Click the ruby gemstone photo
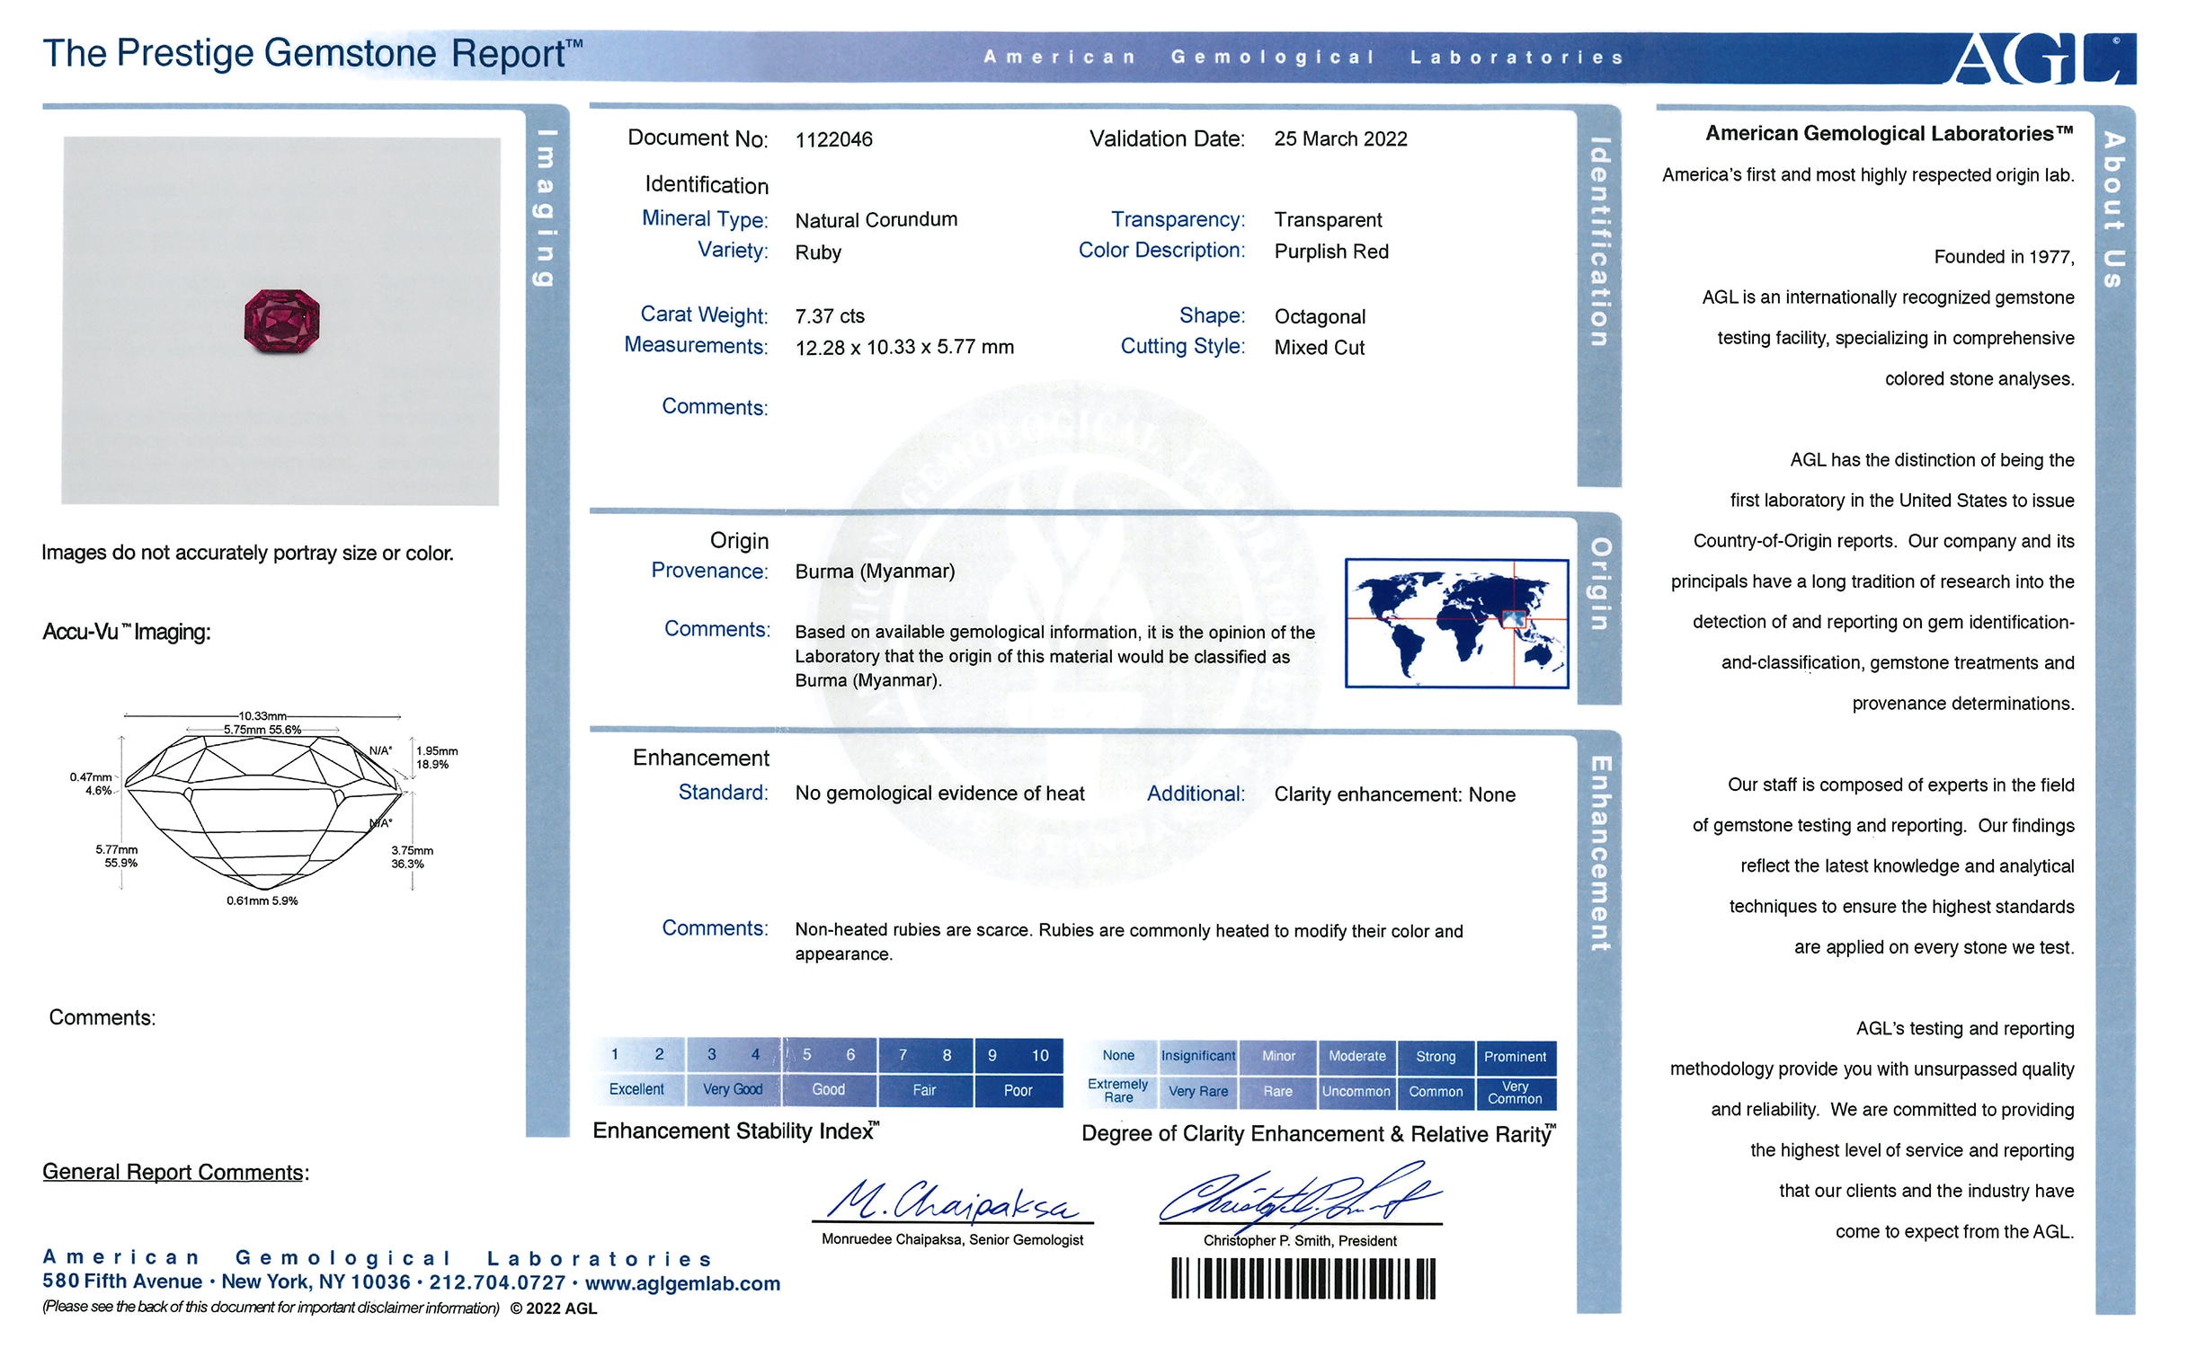 (x=281, y=322)
